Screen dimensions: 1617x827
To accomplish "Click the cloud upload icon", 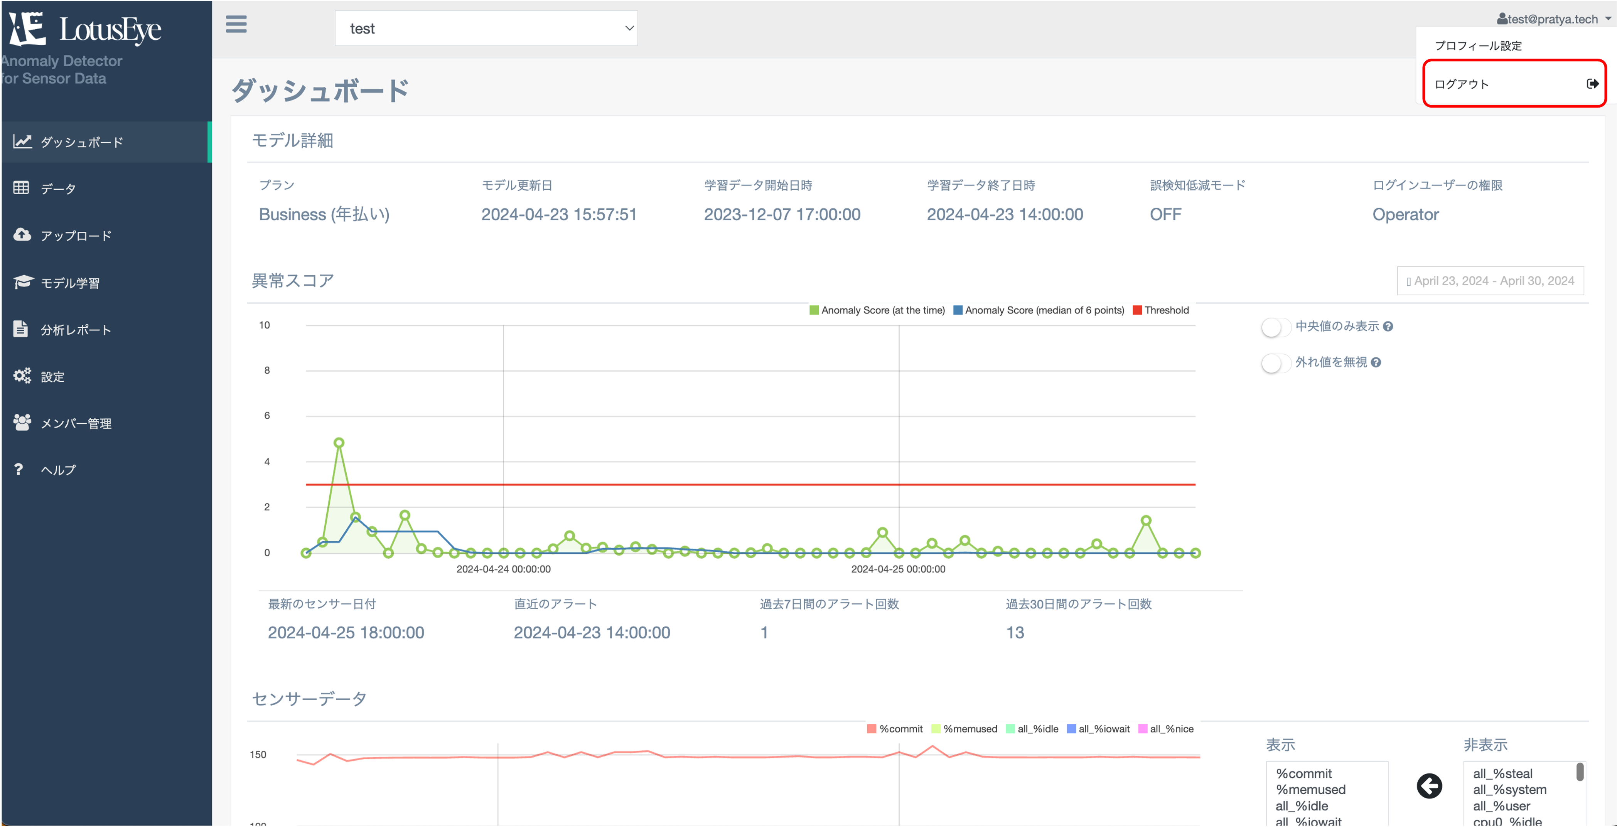I will point(22,234).
